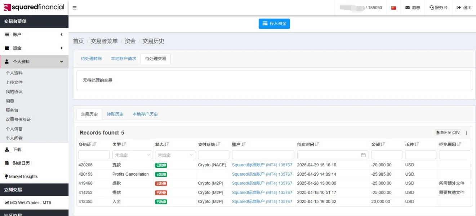Open account link for record 420205
This screenshot has height=216, width=476.
[x=262, y=165]
